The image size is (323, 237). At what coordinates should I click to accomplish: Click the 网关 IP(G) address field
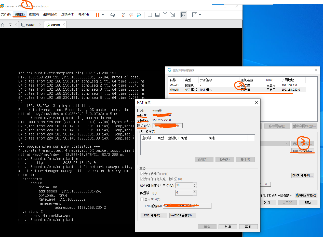click(167, 126)
